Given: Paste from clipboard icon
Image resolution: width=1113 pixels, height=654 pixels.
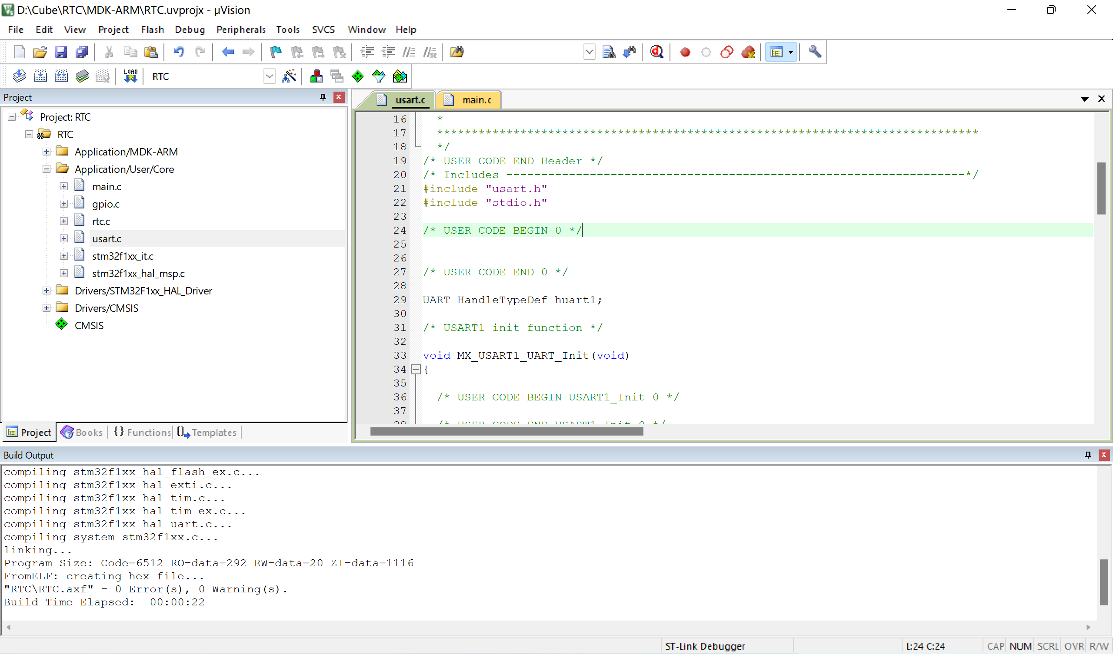Looking at the screenshot, I should coord(151,52).
